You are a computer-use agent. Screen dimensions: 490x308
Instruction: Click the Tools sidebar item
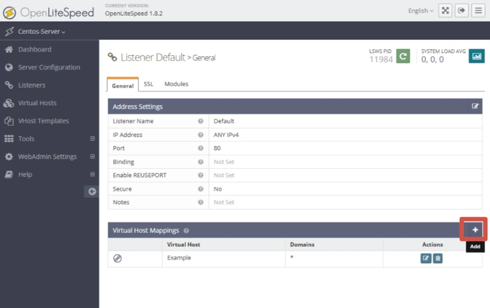pos(26,139)
